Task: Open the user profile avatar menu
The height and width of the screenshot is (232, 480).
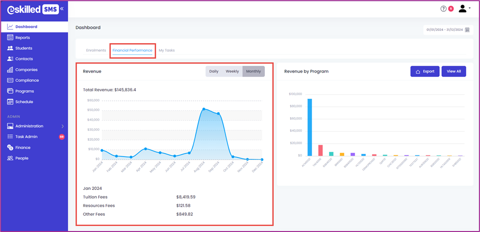Action: [462, 9]
